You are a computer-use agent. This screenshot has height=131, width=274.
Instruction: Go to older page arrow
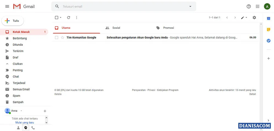[235, 17]
